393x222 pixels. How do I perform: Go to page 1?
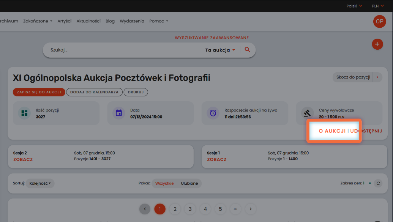160,209
